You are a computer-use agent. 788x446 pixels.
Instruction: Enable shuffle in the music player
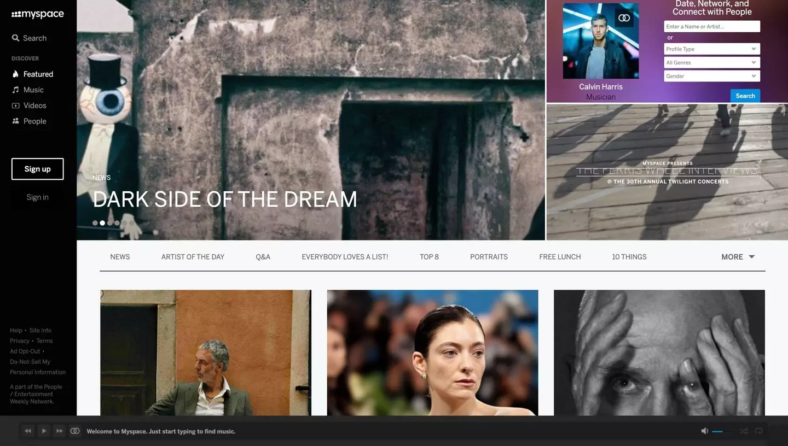[744, 431]
